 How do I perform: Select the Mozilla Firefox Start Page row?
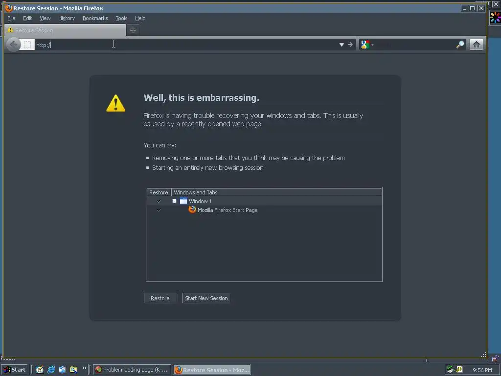coord(264,210)
